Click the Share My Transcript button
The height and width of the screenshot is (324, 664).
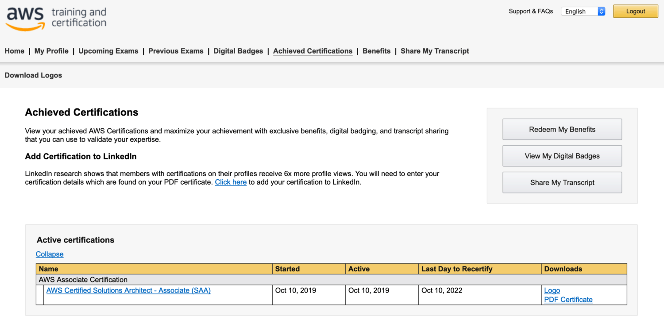562,182
